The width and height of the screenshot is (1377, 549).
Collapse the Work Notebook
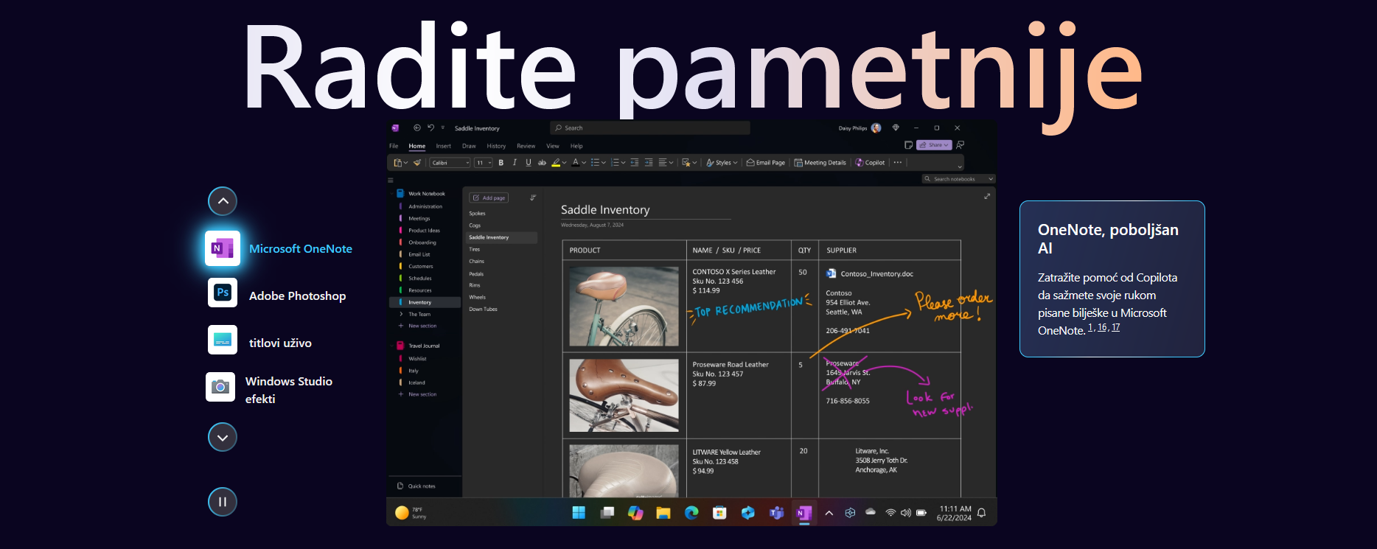click(x=391, y=194)
